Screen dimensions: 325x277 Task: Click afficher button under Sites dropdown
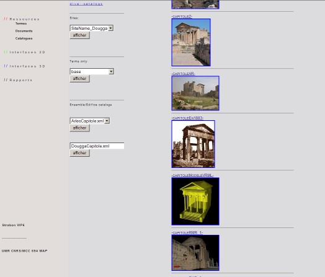80,35
